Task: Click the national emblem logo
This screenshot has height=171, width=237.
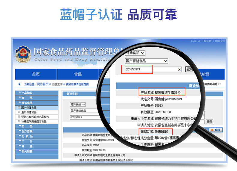Action: pos(23,54)
